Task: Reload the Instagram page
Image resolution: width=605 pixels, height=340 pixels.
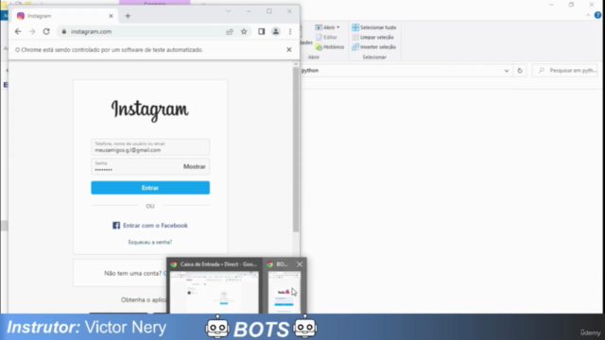Action: tap(46, 31)
